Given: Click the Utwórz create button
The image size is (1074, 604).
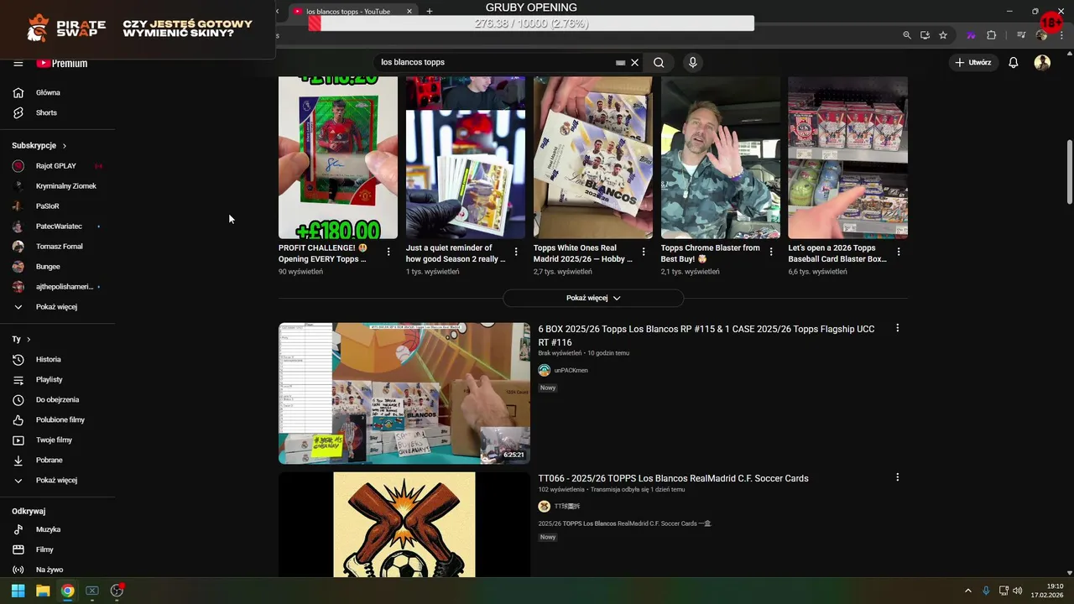Looking at the screenshot, I should pyautogui.click(x=973, y=62).
